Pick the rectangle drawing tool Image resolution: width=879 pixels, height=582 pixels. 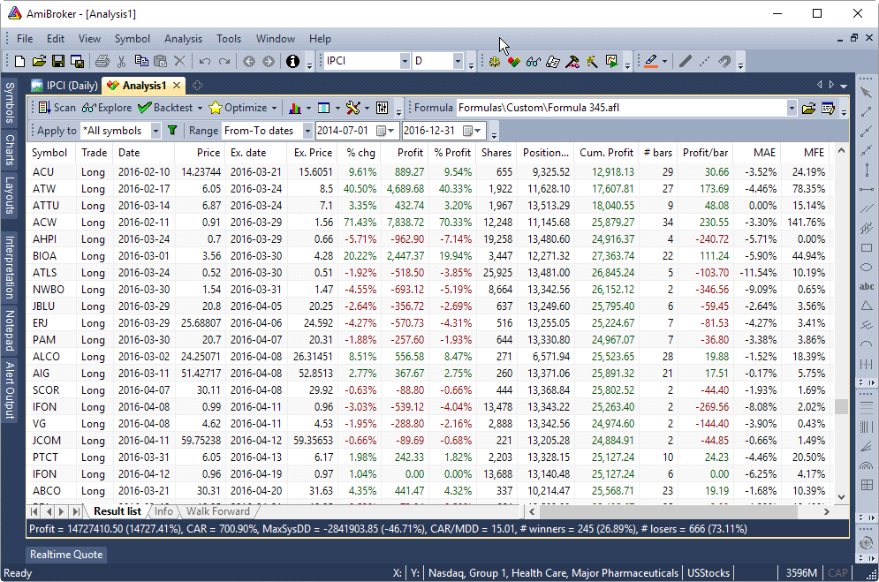[x=867, y=248]
